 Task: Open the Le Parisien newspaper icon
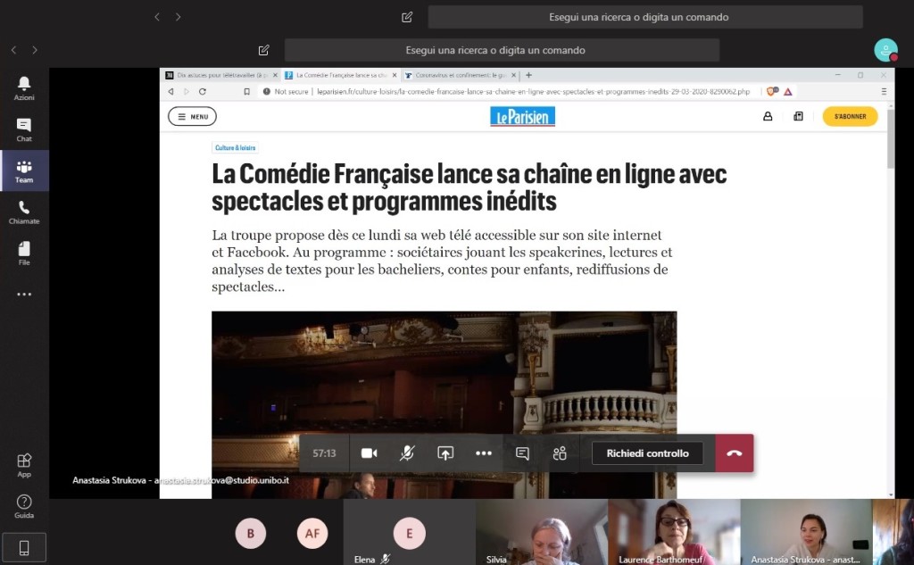(x=798, y=117)
